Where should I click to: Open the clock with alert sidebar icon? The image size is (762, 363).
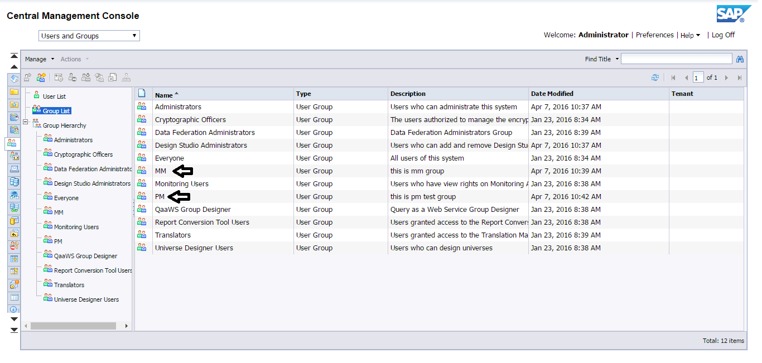tap(14, 284)
